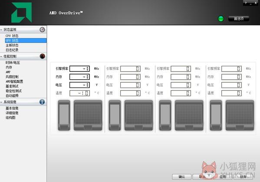This screenshot has height=182, width=260.
Task: Click the third GPU's history graph
Action: coord(189,115)
